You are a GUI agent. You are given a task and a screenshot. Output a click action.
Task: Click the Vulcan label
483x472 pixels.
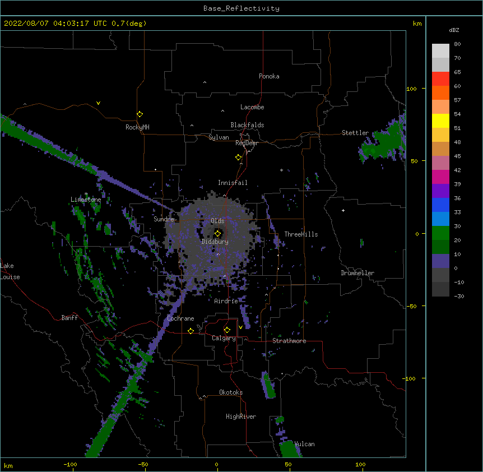[305, 444]
